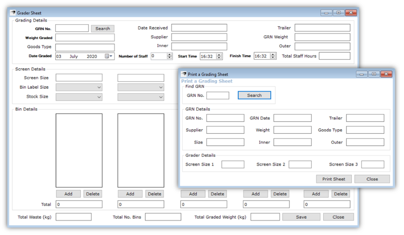Click first Screen Size input field
Screen dimensions: 404x235
79,78
